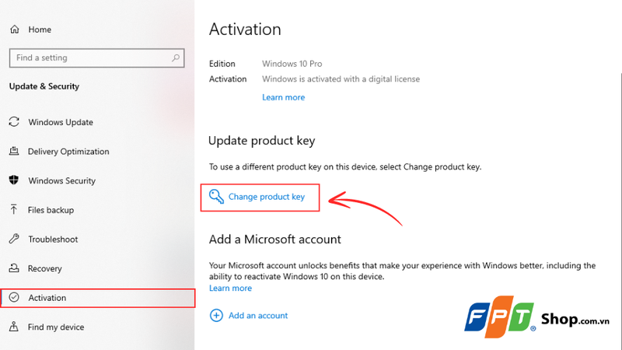Image resolution: width=622 pixels, height=350 pixels.
Task: Focus the Find a setting search box
Action: pyautogui.click(x=89, y=58)
